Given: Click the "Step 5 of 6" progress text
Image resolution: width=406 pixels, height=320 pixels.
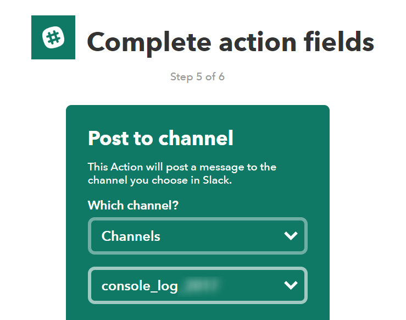Looking at the screenshot, I should 197,76.
